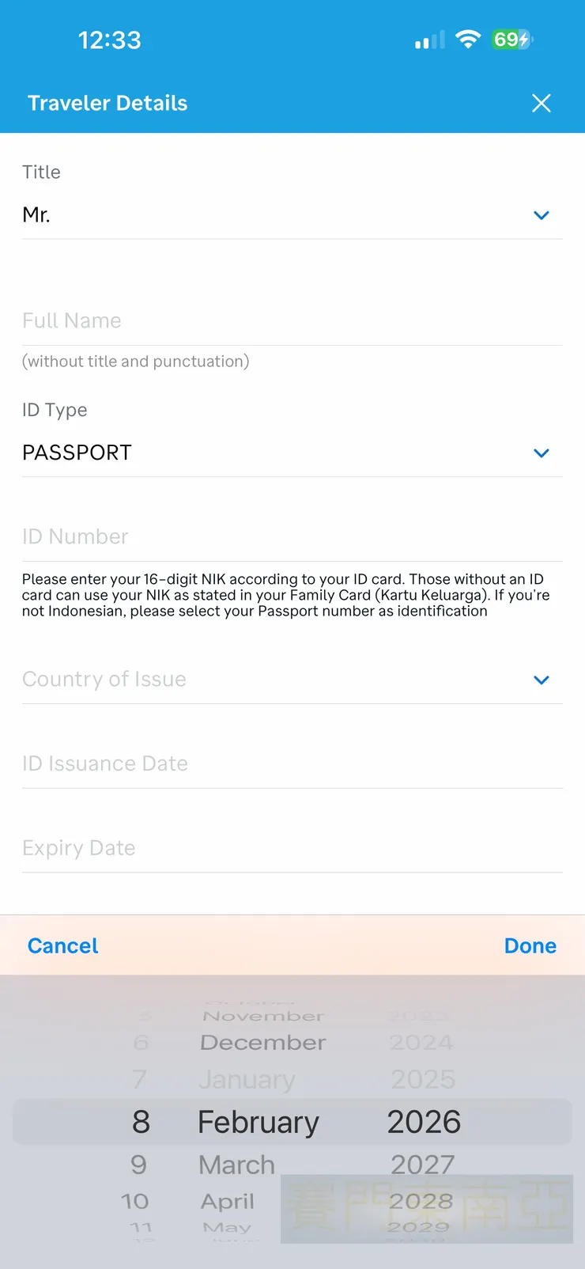Confirm date with Done button

pos(530,945)
